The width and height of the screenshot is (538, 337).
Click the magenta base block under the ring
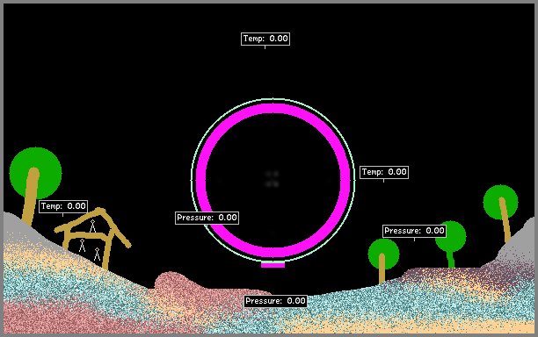point(273,265)
